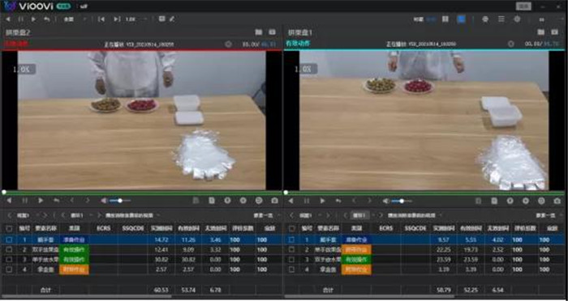Check the box for row 4 in right table
The width and height of the screenshot is (568, 301).
click(x=291, y=269)
